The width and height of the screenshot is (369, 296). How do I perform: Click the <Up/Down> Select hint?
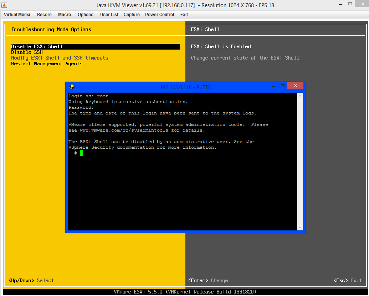31,280
